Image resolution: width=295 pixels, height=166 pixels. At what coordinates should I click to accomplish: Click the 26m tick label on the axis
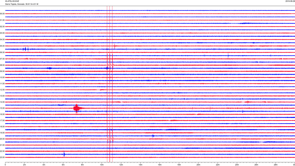tap(256, 165)
